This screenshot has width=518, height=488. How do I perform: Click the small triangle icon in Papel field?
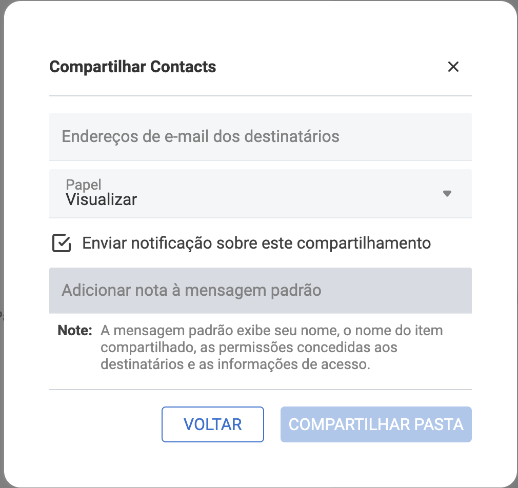tap(447, 194)
